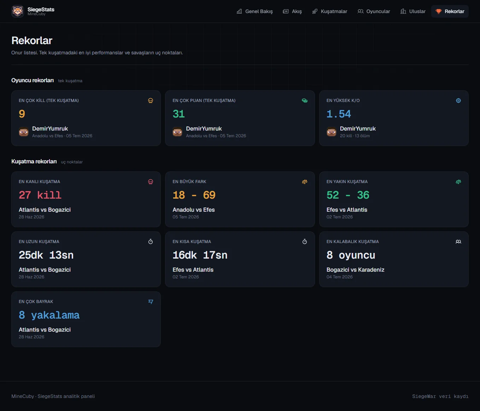Screen dimensions: 480x411
Task: Open the Kuşatmalar section
Action: pos(330,11)
